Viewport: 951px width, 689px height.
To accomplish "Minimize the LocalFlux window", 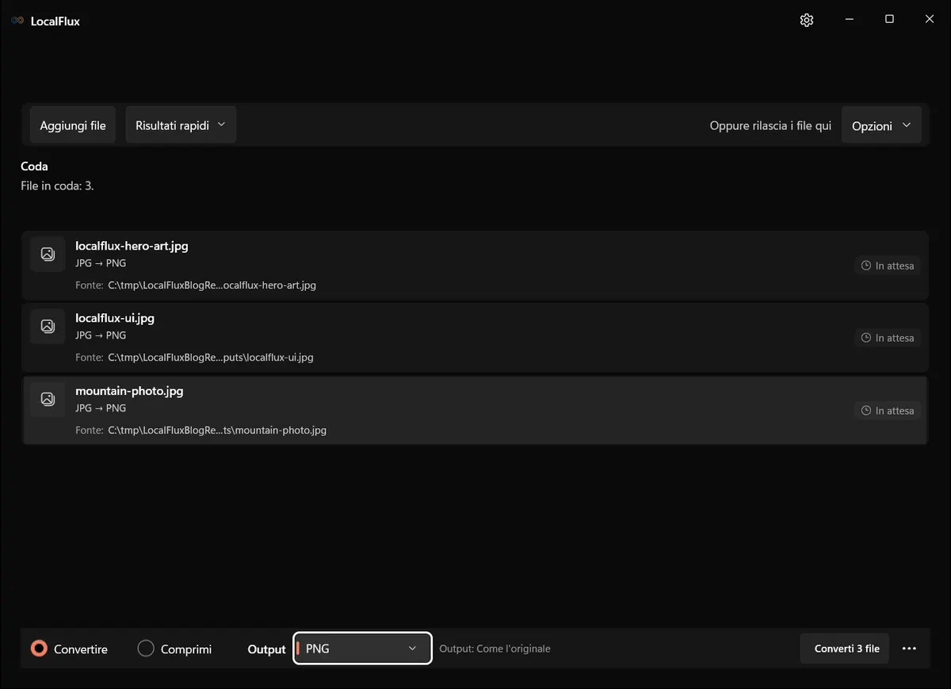I will click(849, 20).
